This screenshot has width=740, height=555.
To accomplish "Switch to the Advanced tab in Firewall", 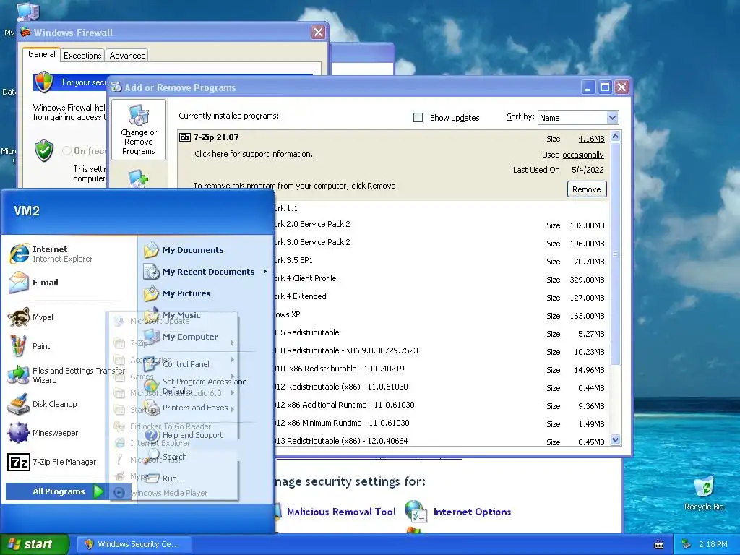I will tap(127, 56).
